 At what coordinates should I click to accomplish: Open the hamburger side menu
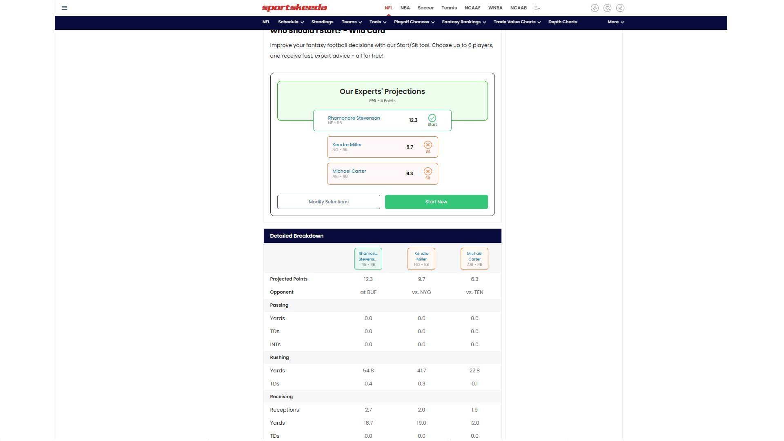point(65,8)
